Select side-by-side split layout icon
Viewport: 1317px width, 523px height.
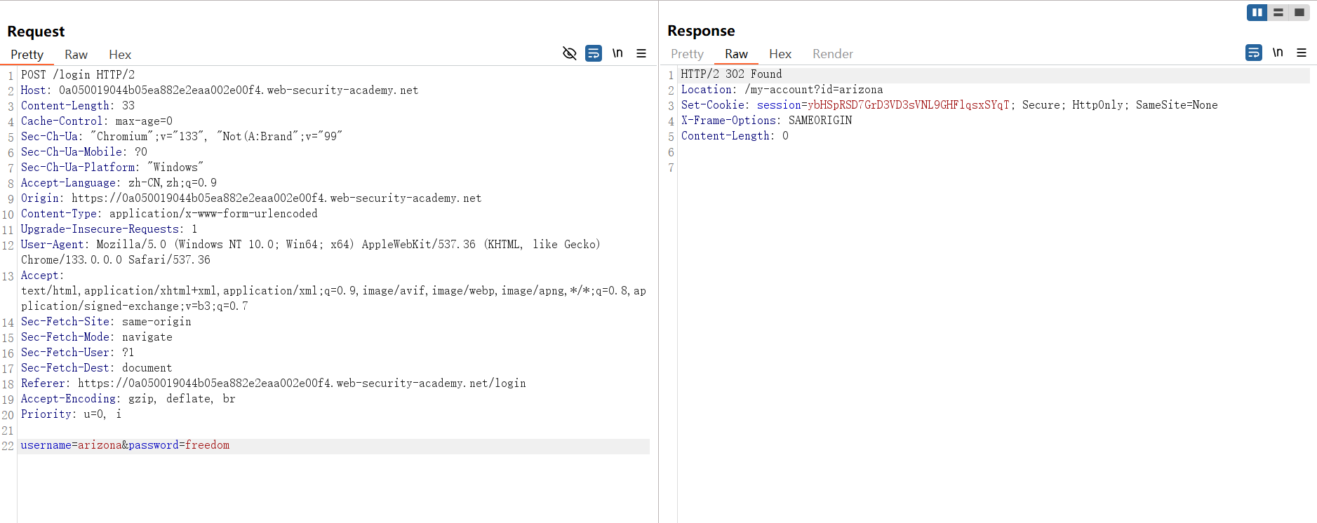coord(1257,13)
